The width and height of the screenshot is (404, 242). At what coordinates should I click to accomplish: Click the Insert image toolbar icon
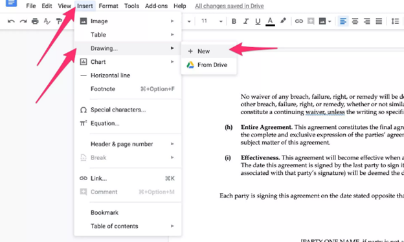click(322, 21)
